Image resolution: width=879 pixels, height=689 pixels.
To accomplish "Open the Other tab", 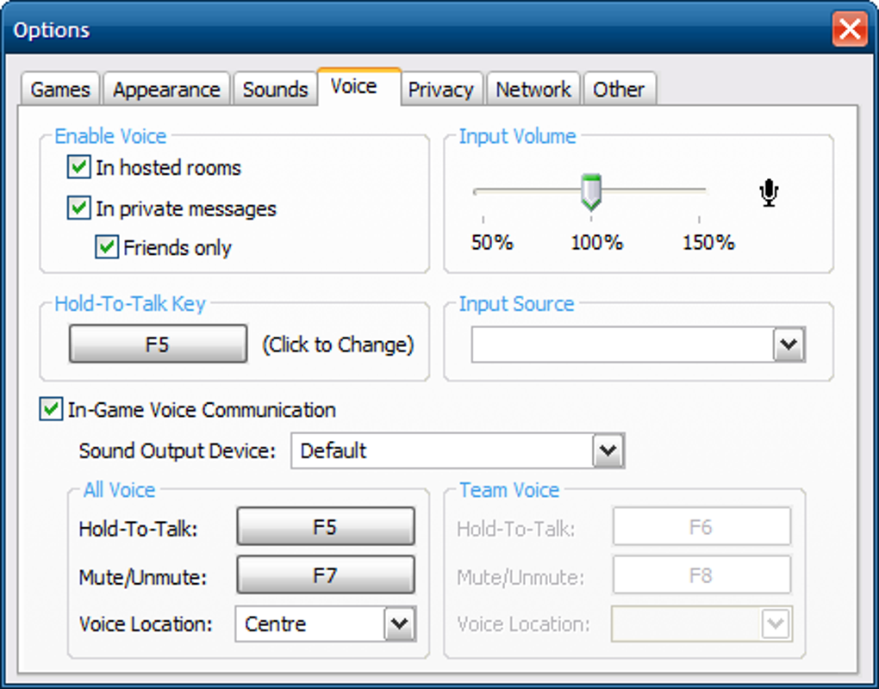I will point(619,89).
